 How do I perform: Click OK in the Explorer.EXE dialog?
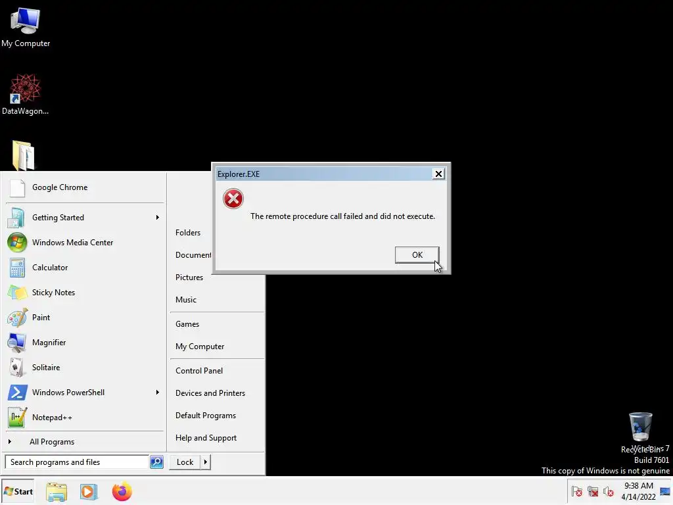click(x=417, y=254)
